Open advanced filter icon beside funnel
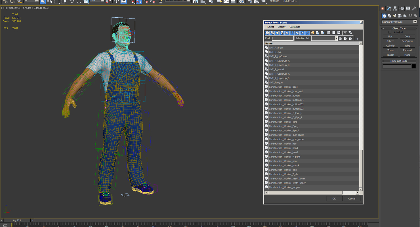The height and width of the screenshot is (227, 420). [350, 33]
